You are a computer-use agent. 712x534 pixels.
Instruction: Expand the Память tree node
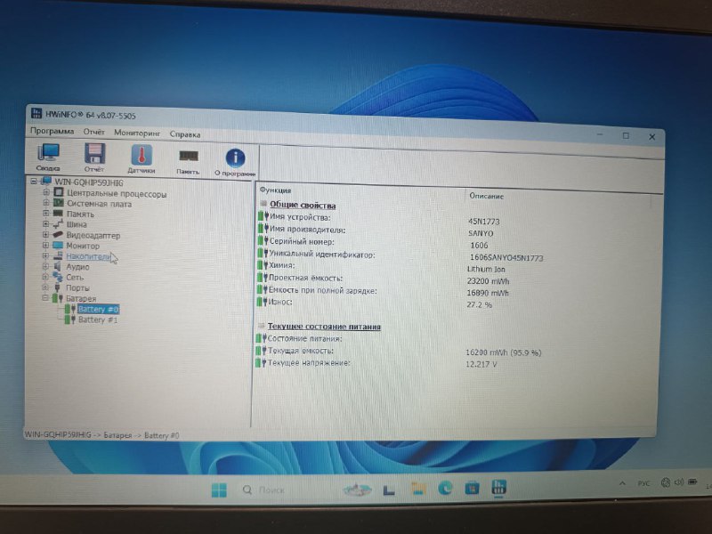(x=46, y=213)
